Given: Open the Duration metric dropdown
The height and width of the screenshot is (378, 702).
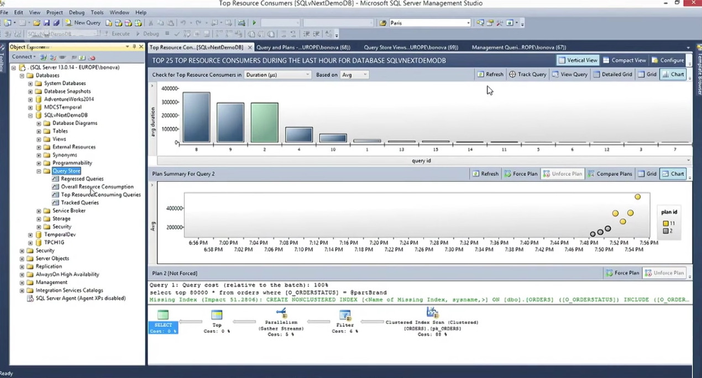Looking at the screenshot, I should click(277, 75).
